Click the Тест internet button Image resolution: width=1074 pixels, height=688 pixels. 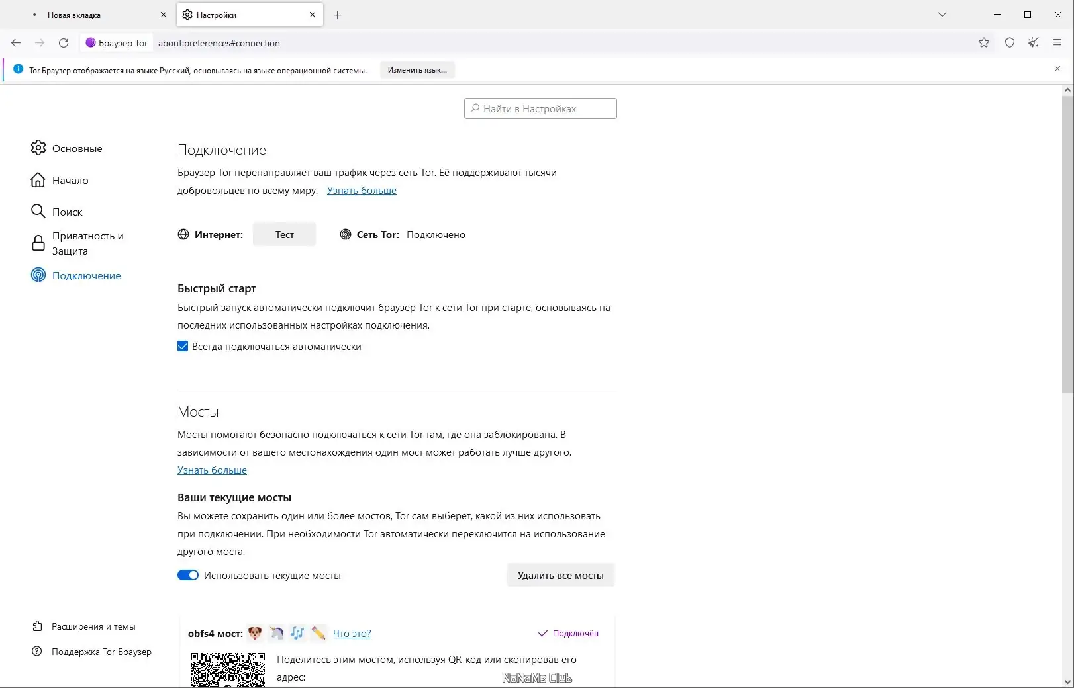click(x=285, y=234)
